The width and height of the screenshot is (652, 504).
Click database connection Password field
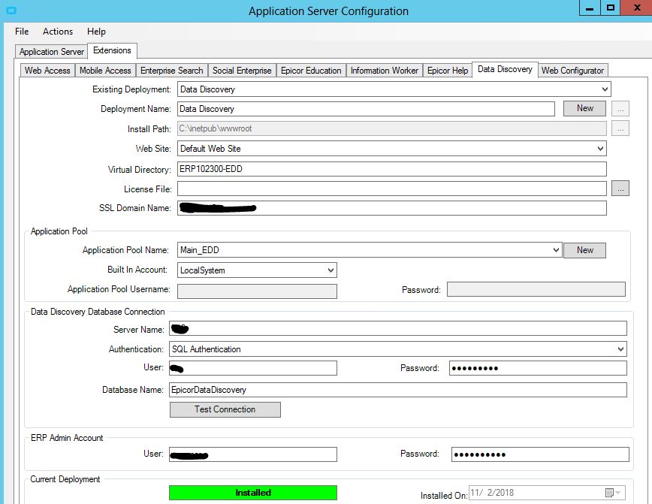tap(538, 368)
